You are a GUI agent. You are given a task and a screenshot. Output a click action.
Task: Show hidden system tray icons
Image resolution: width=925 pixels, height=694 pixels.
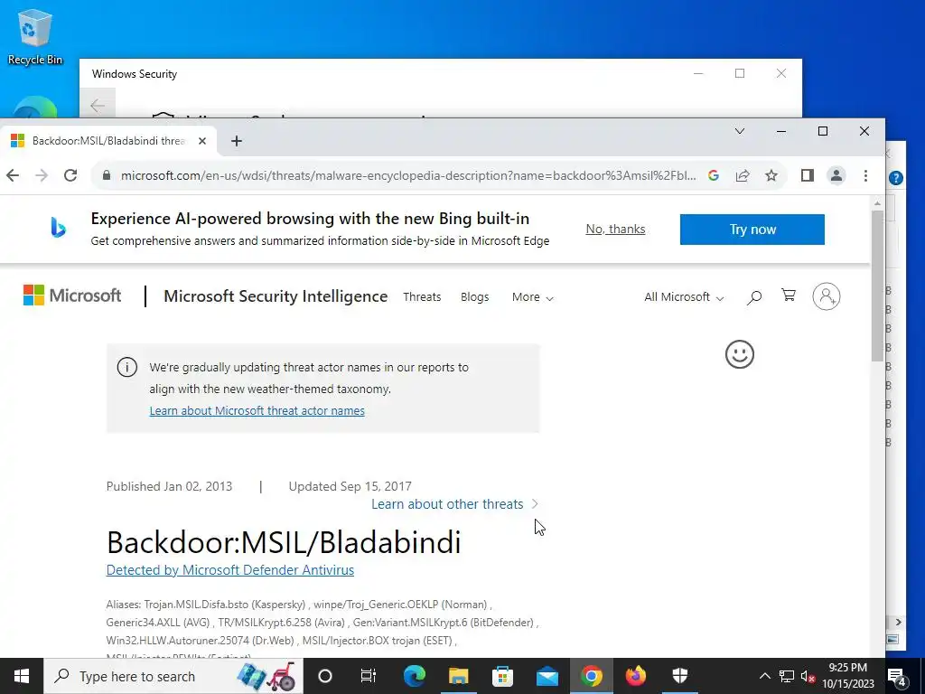point(764,676)
